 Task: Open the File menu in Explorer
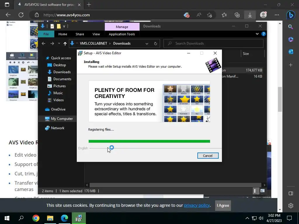(46, 34)
